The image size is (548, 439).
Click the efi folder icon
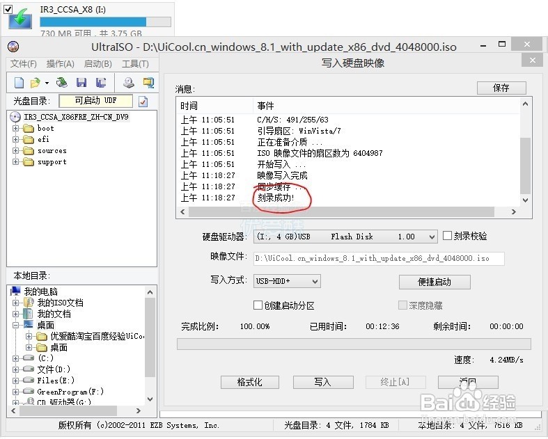[x=29, y=140]
